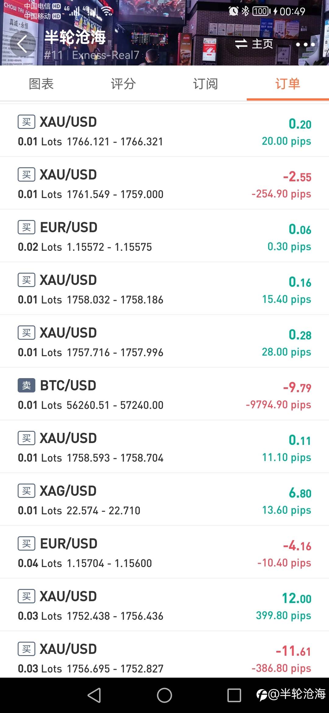
Task: Tap the Android recent apps square
Action: click(234, 695)
